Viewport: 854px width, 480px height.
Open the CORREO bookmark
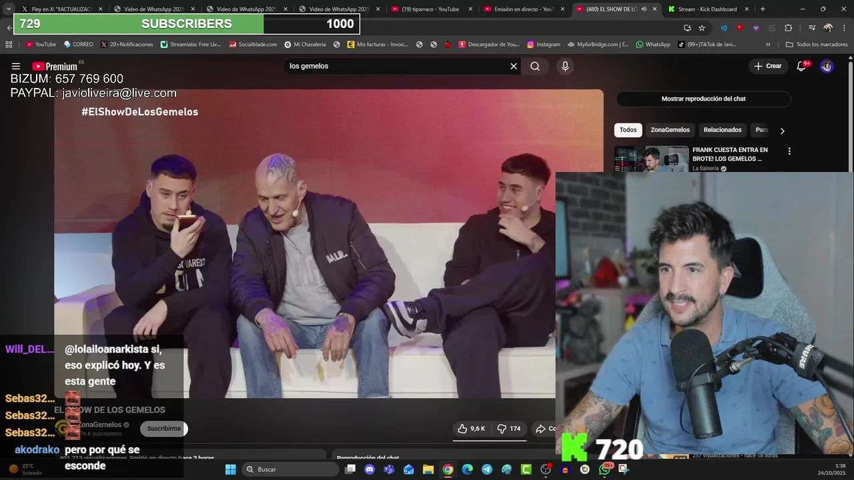point(79,45)
